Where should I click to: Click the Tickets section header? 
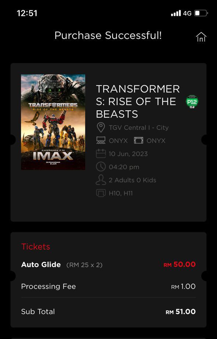pos(36,247)
